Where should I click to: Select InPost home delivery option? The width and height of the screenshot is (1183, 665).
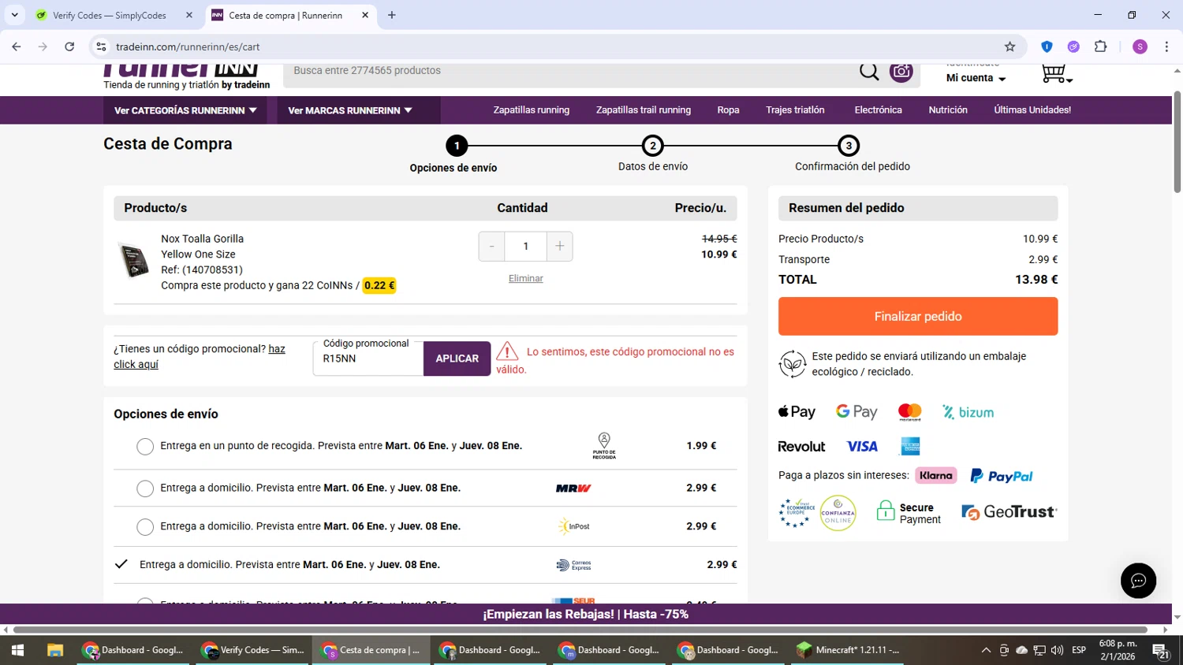tap(145, 527)
